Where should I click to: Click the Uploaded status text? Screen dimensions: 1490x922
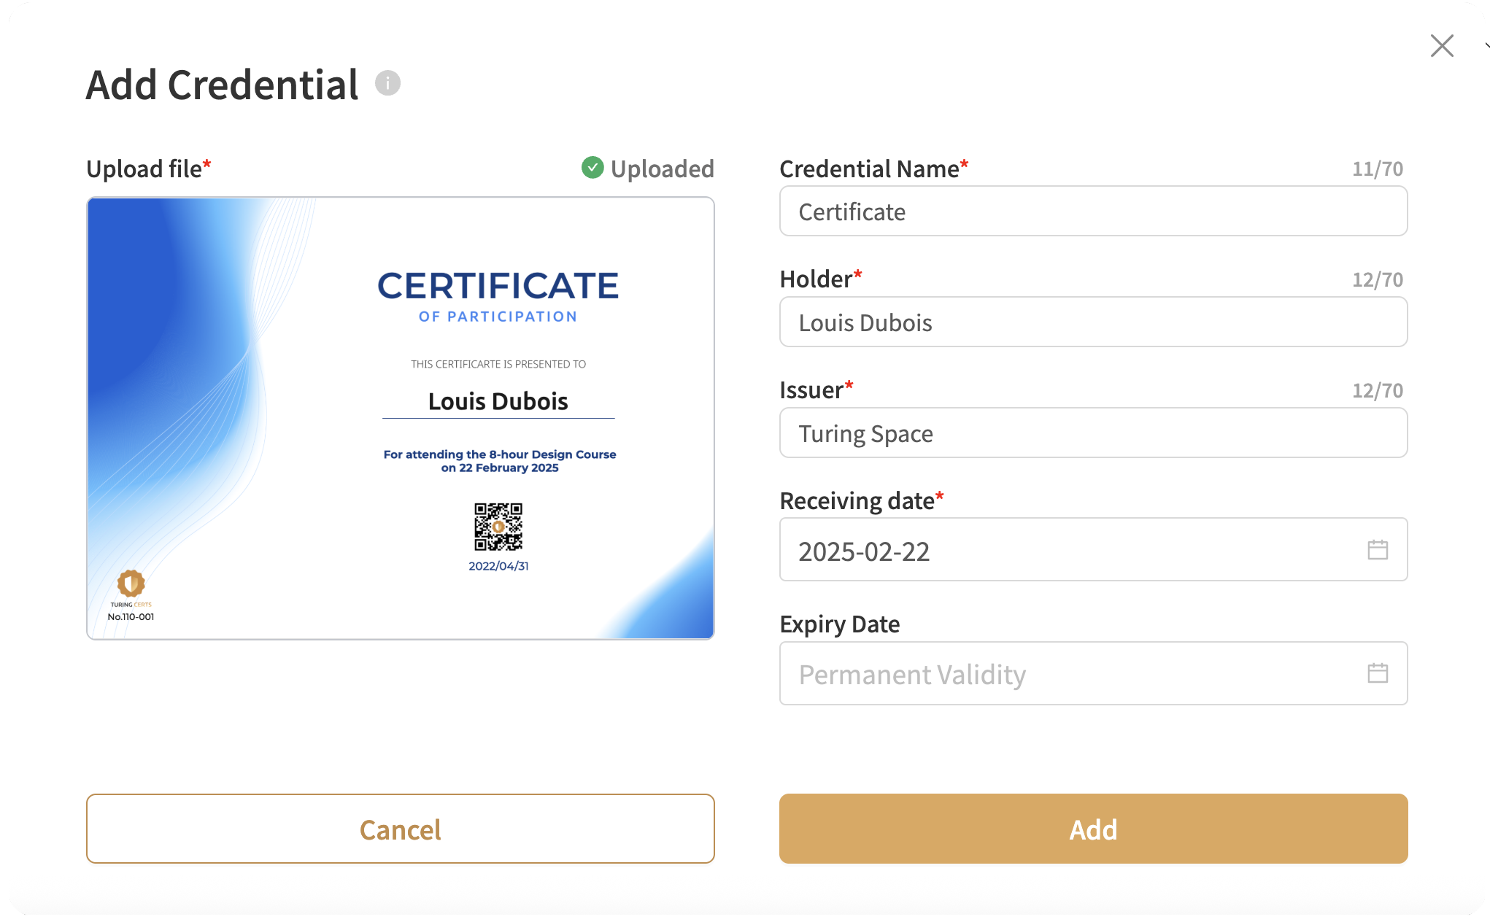[x=662, y=169]
